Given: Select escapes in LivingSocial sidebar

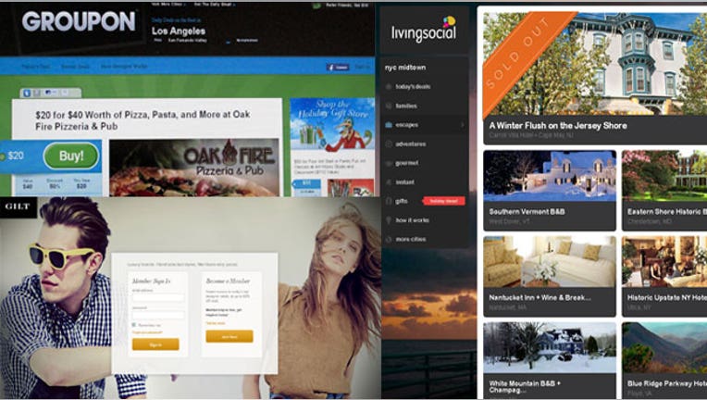Looking at the screenshot, I should pos(406,125).
